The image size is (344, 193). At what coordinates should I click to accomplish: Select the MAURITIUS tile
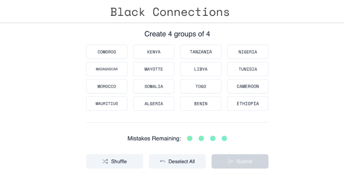[x=107, y=103]
